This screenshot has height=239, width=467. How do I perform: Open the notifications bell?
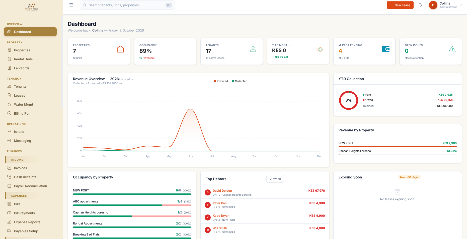(x=420, y=5)
